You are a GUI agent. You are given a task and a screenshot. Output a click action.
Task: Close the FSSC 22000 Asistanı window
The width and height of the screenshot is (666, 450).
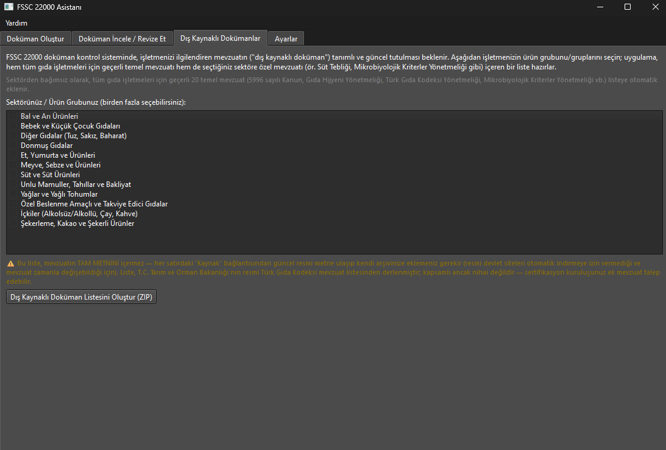click(x=655, y=7)
